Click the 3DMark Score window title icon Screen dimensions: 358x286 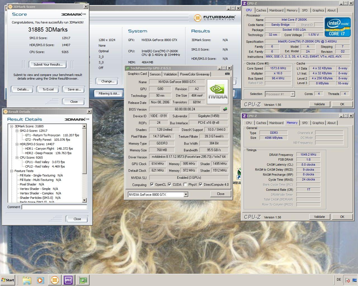(10, 6)
